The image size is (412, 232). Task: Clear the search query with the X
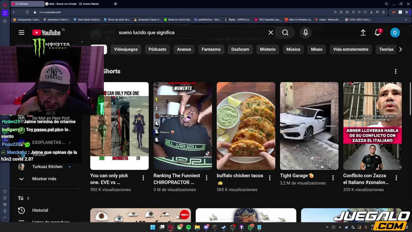point(271,33)
